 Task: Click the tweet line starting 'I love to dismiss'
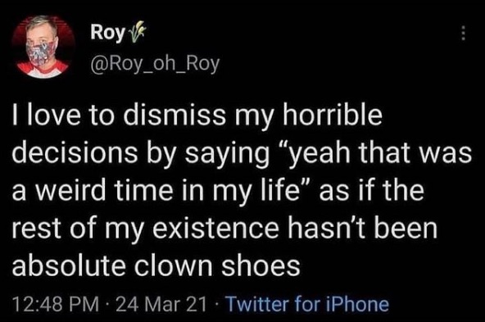point(197,116)
